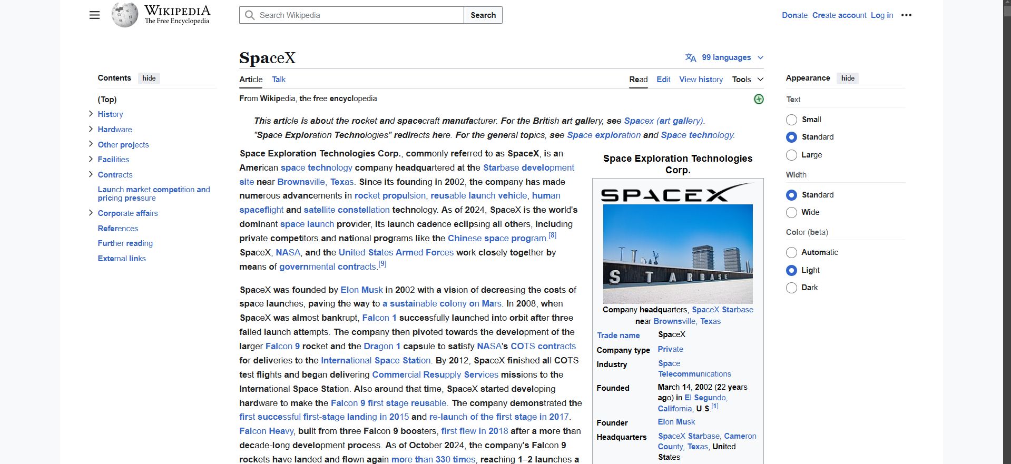Open the Falcon Heavy article link
The height and width of the screenshot is (464, 1011).
(266, 431)
